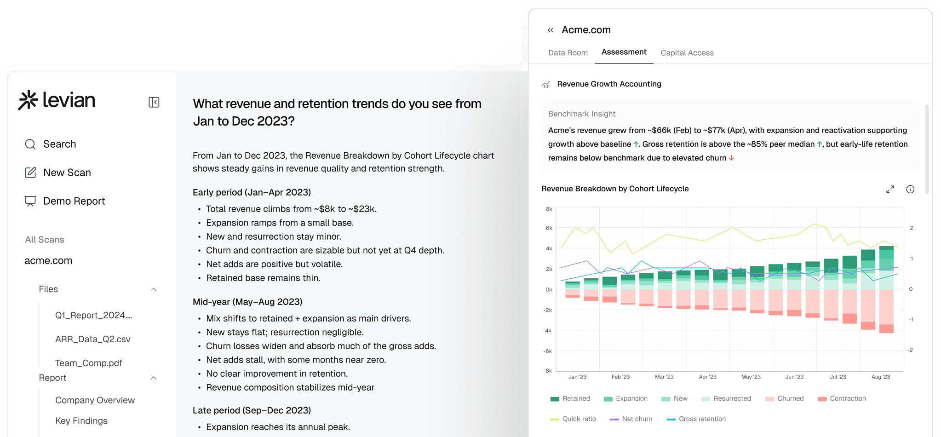Image resolution: width=941 pixels, height=437 pixels.
Task: Click the Acme.com panel title
Action: [x=586, y=30]
